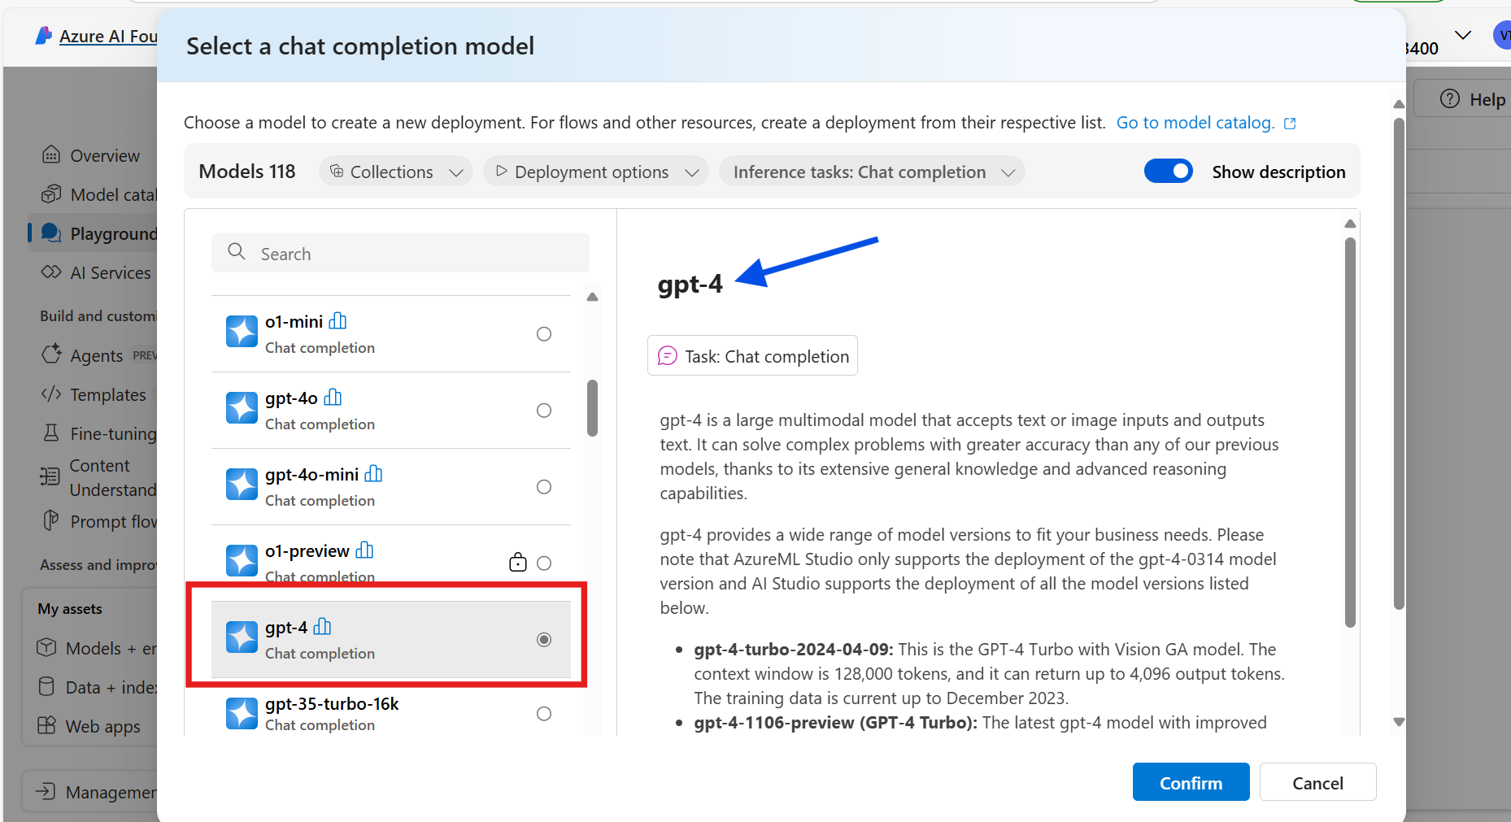
Task: Select the o1-preview radio button
Action: pyautogui.click(x=544, y=563)
